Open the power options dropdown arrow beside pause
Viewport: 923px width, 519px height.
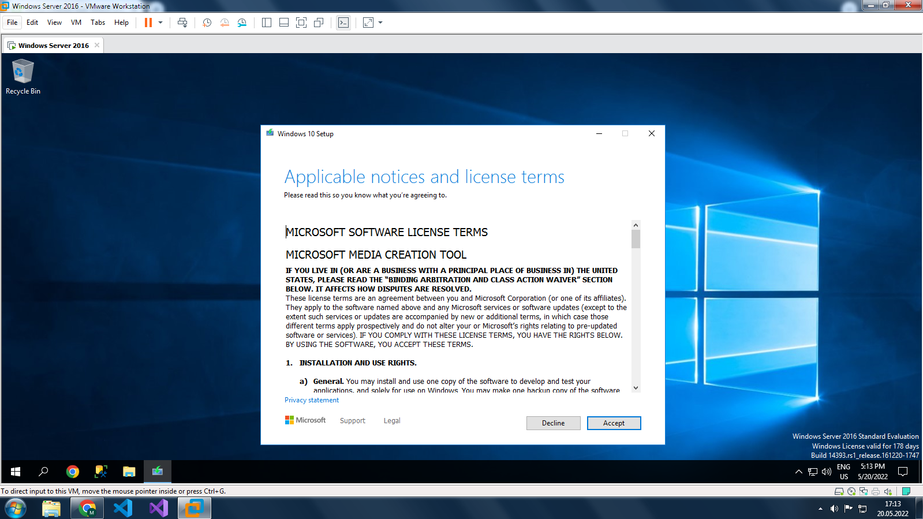click(x=160, y=23)
